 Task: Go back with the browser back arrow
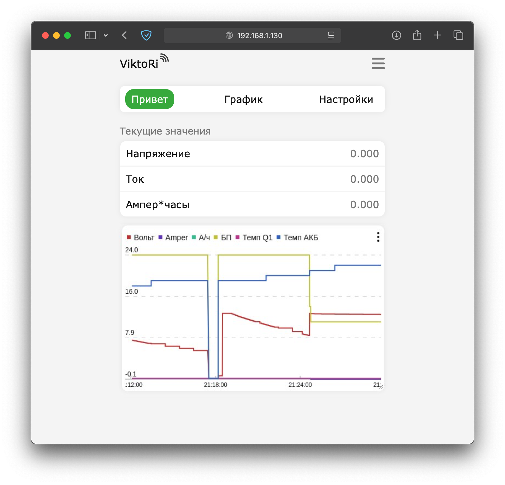(124, 35)
